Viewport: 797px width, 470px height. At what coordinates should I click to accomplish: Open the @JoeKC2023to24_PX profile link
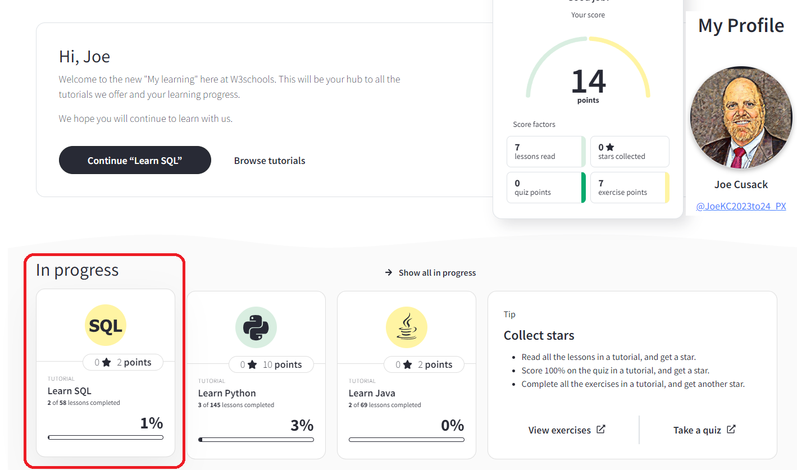tap(741, 206)
